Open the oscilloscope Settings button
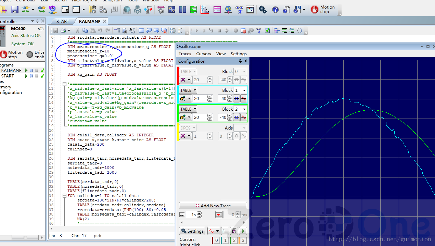This screenshot has height=246, width=435. point(192,231)
